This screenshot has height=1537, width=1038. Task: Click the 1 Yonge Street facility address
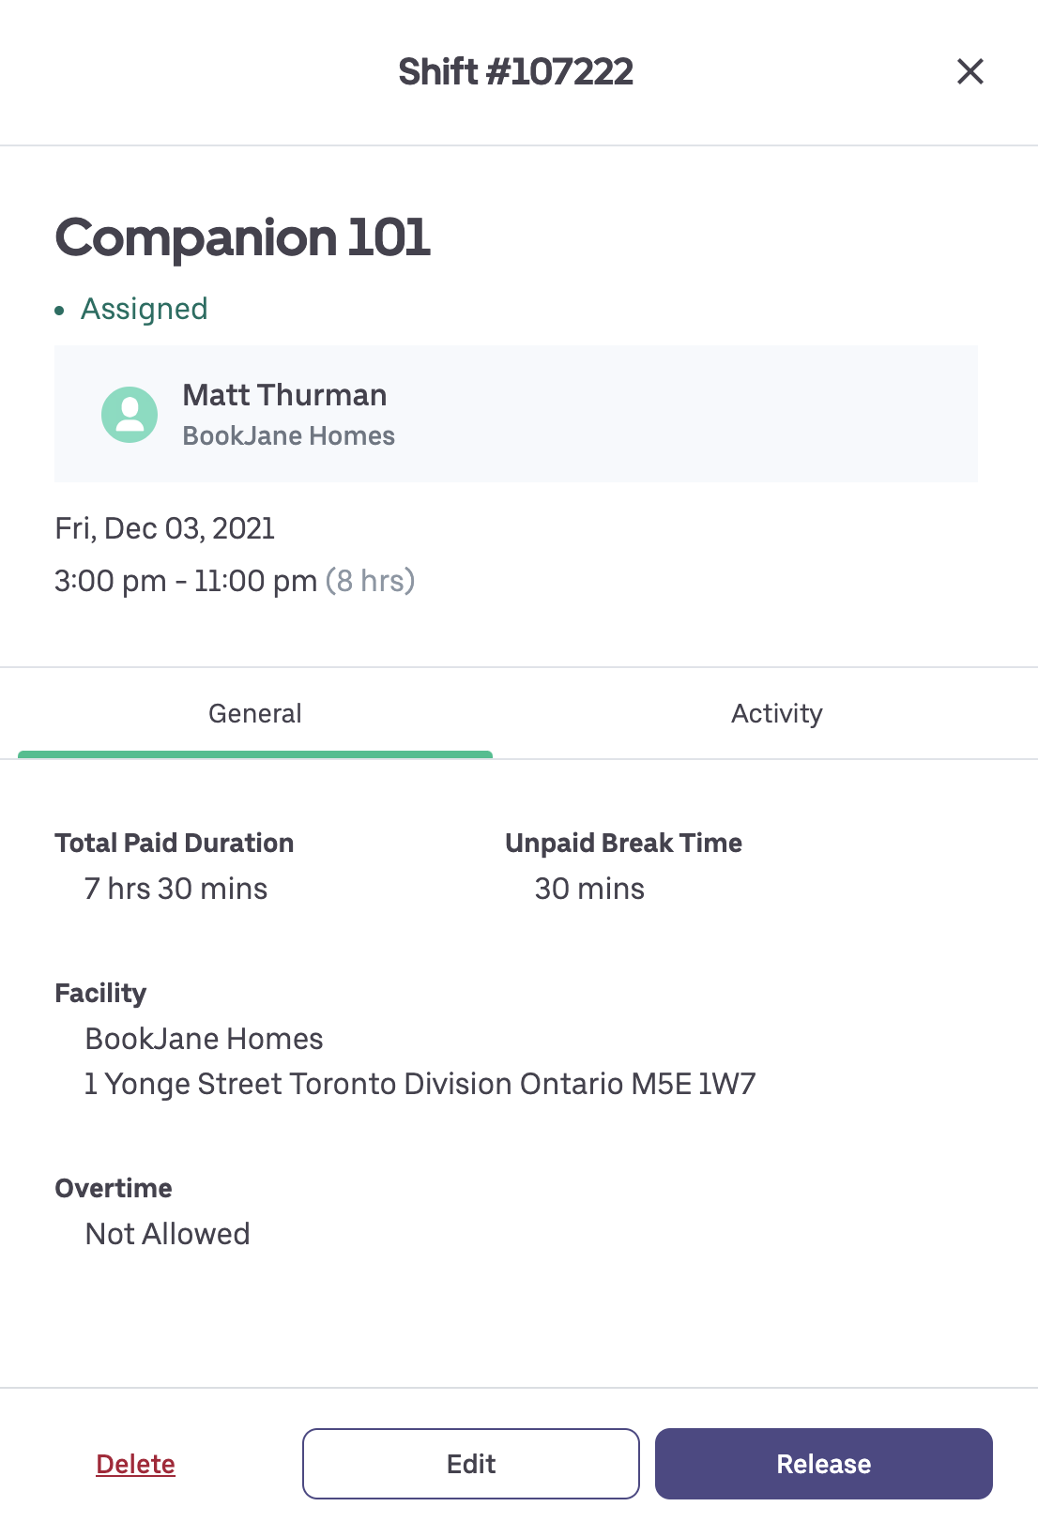point(420,1084)
